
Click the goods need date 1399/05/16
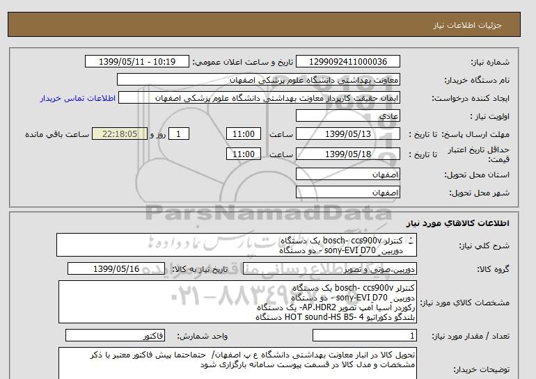[116, 268]
